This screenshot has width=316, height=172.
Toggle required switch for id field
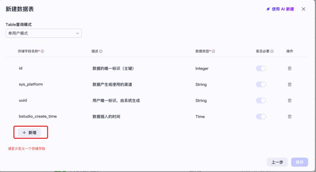tap(261, 68)
